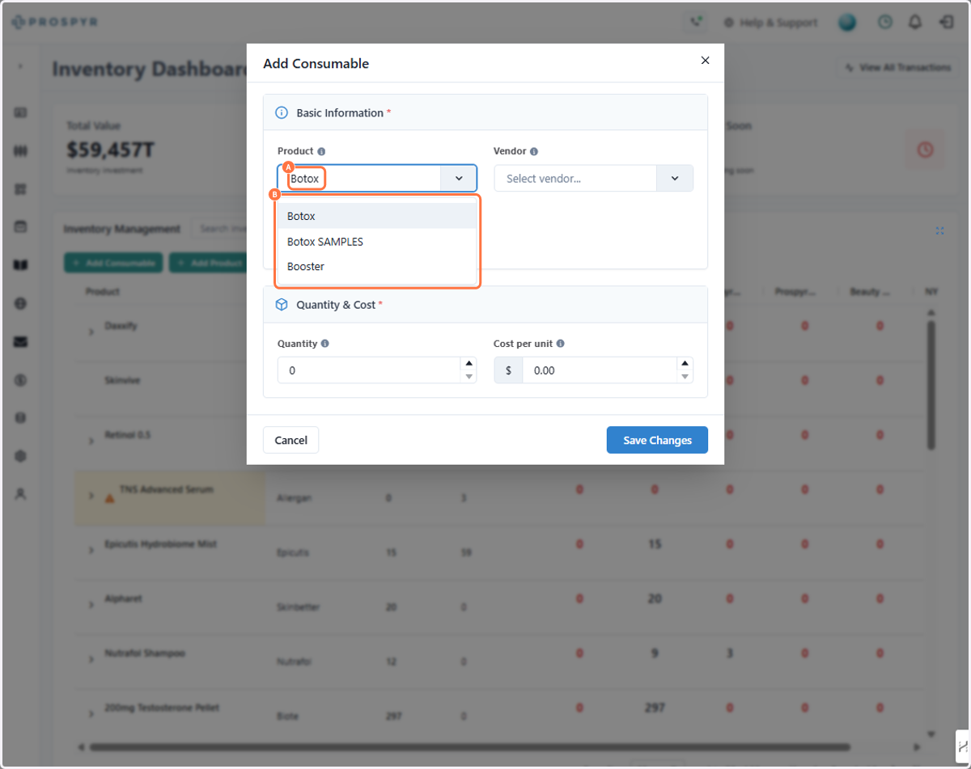Open Help & Support in the header
The height and width of the screenshot is (769, 971).
click(x=770, y=23)
